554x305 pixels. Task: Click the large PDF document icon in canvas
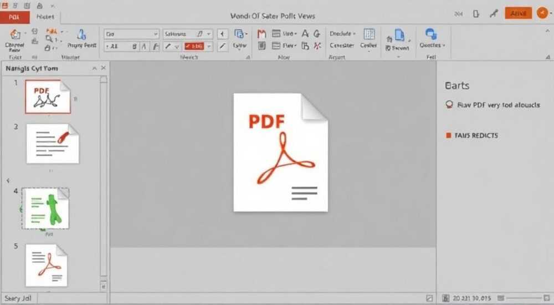(x=280, y=152)
